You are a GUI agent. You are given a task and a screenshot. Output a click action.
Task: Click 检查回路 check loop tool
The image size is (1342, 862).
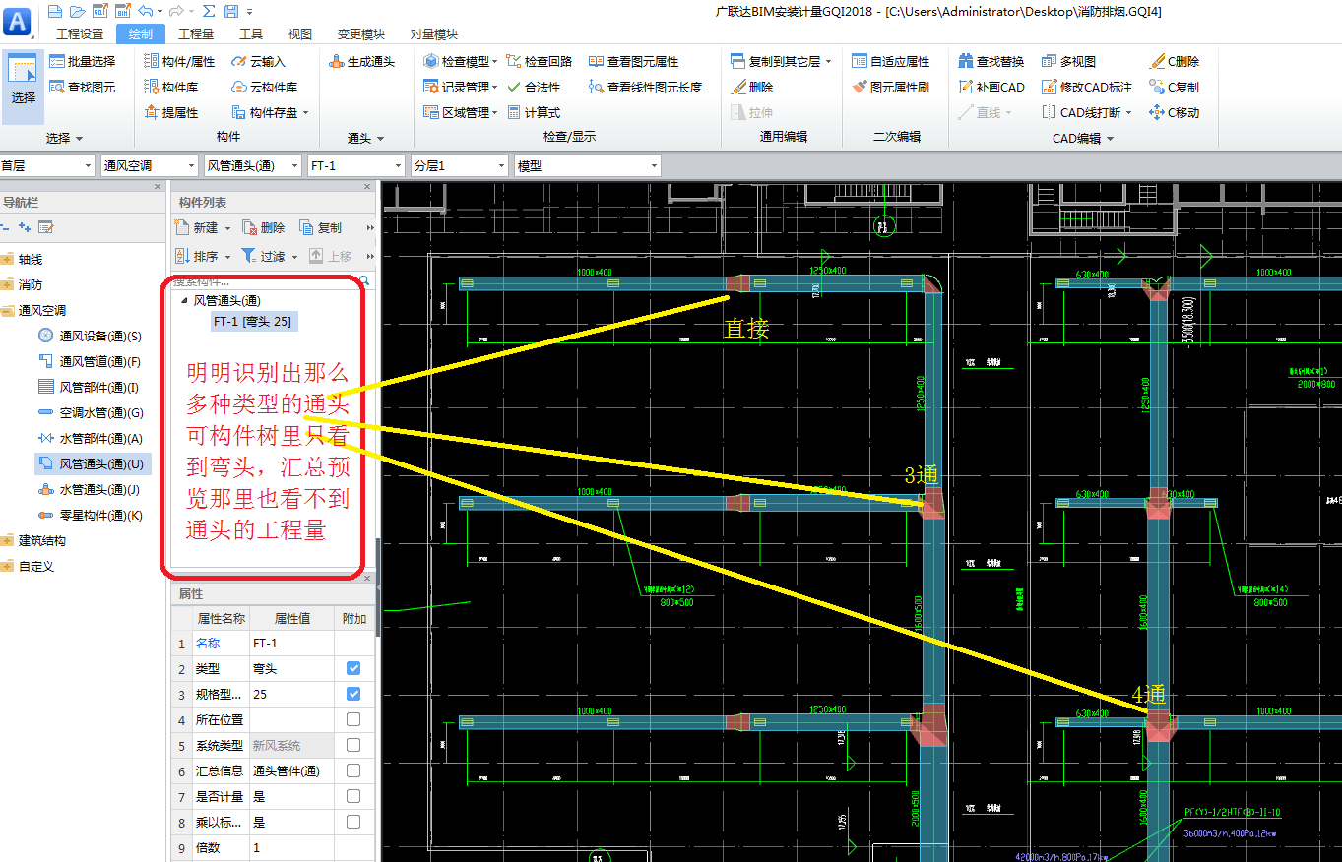[540, 61]
